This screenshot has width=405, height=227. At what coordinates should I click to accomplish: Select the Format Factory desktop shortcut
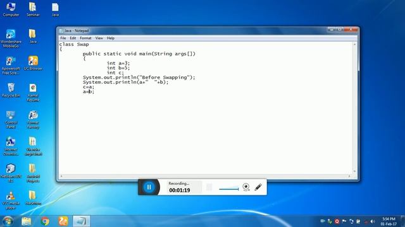(x=33, y=120)
